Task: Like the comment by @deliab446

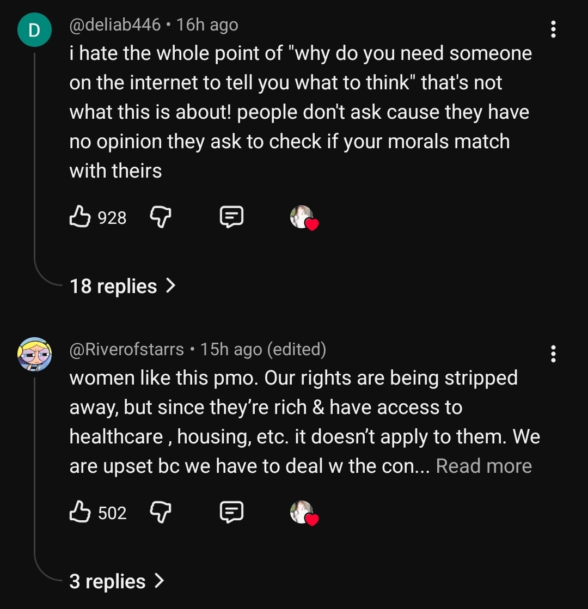Action: point(79,216)
